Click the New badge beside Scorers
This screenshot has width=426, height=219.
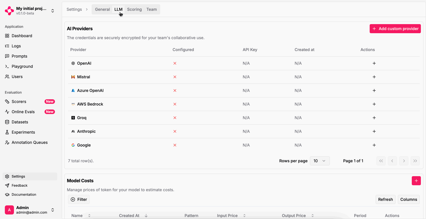coord(50,102)
